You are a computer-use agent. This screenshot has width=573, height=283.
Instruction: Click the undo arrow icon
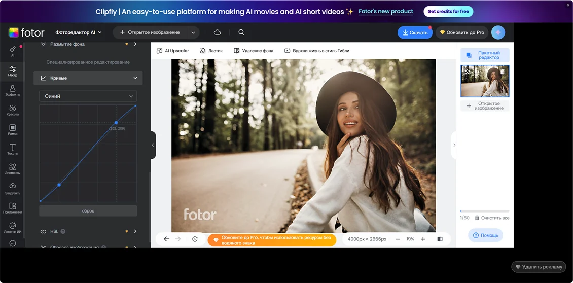click(x=167, y=239)
